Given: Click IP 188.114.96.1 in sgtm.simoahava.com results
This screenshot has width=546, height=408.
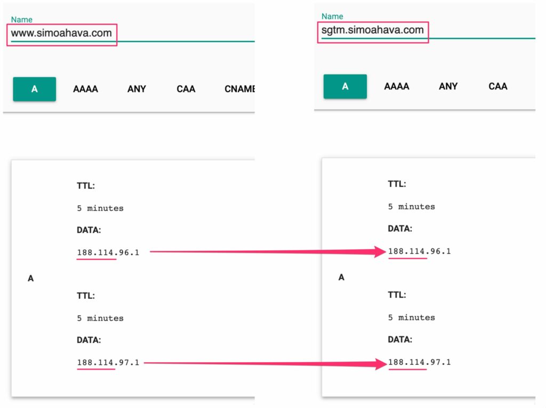Looking at the screenshot, I should (x=419, y=251).
